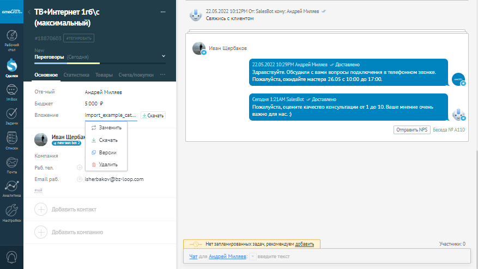Expand the Переговоры stage dropdown
Screen dimensions: 478x269
pos(163,56)
